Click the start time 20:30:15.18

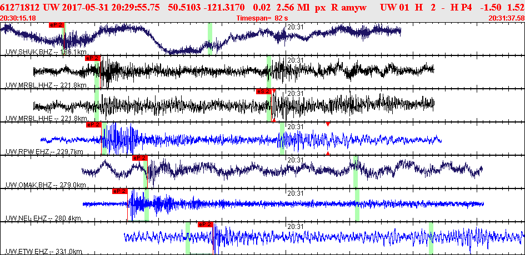(18, 18)
